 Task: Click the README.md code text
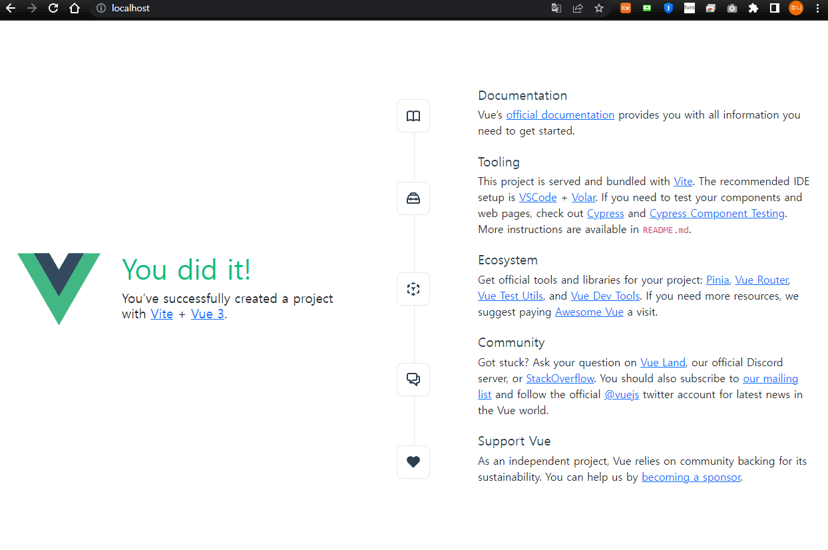point(666,230)
